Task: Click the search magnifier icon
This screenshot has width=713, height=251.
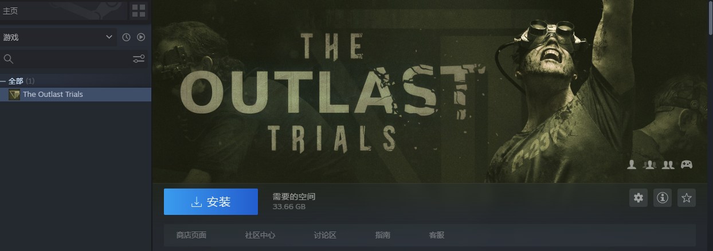Action: click(9, 58)
